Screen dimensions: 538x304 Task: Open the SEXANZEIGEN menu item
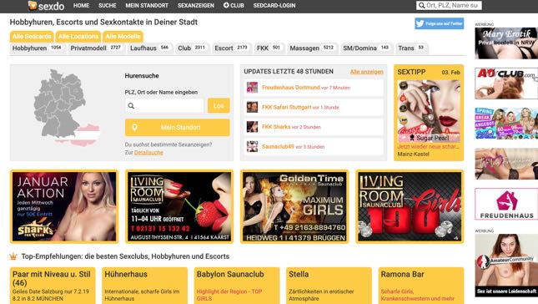coord(195,6)
